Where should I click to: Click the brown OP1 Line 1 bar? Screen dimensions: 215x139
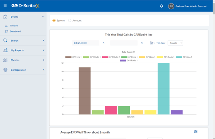(84, 91)
